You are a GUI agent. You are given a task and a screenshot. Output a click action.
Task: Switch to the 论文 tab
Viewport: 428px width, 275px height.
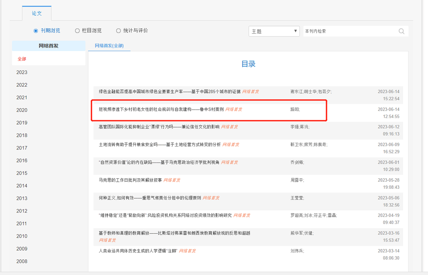click(37, 14)
